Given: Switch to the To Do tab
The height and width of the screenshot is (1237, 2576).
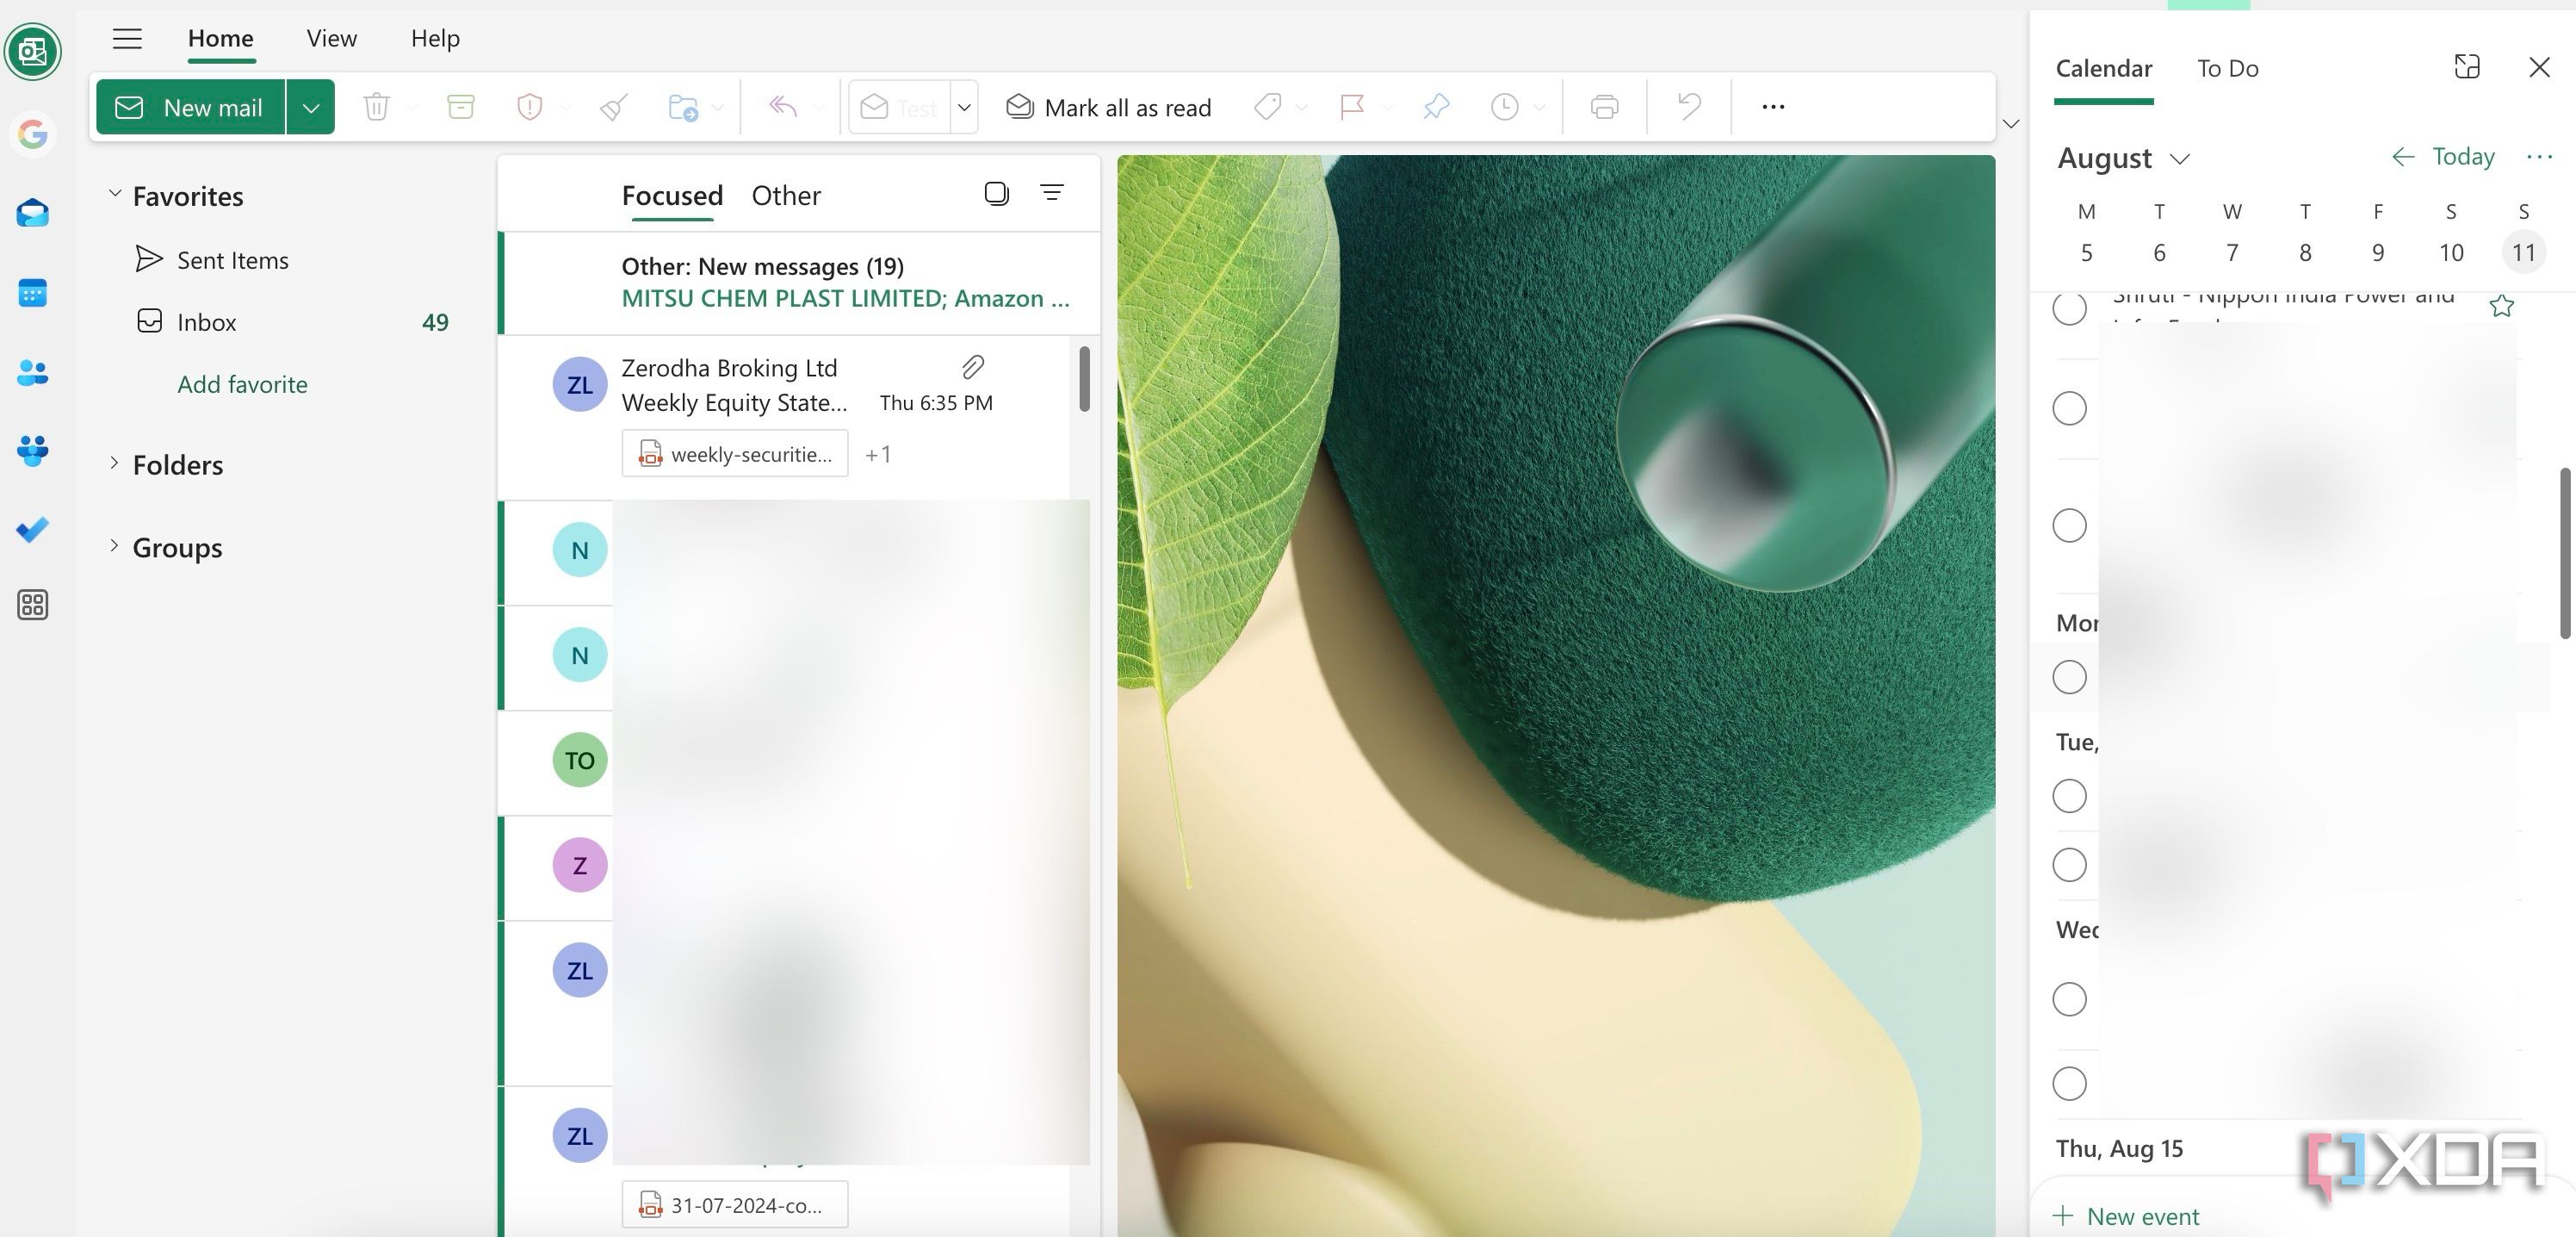Looking at the screenshot, I should coord(2228,68).
